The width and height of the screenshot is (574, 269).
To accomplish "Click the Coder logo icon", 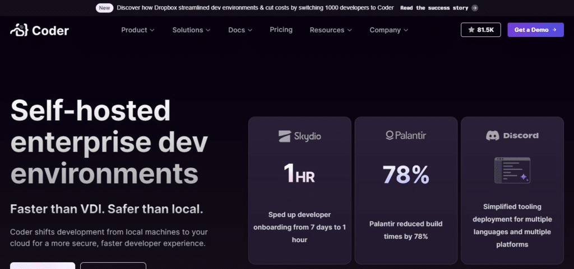I will click(x=20, y=30).
